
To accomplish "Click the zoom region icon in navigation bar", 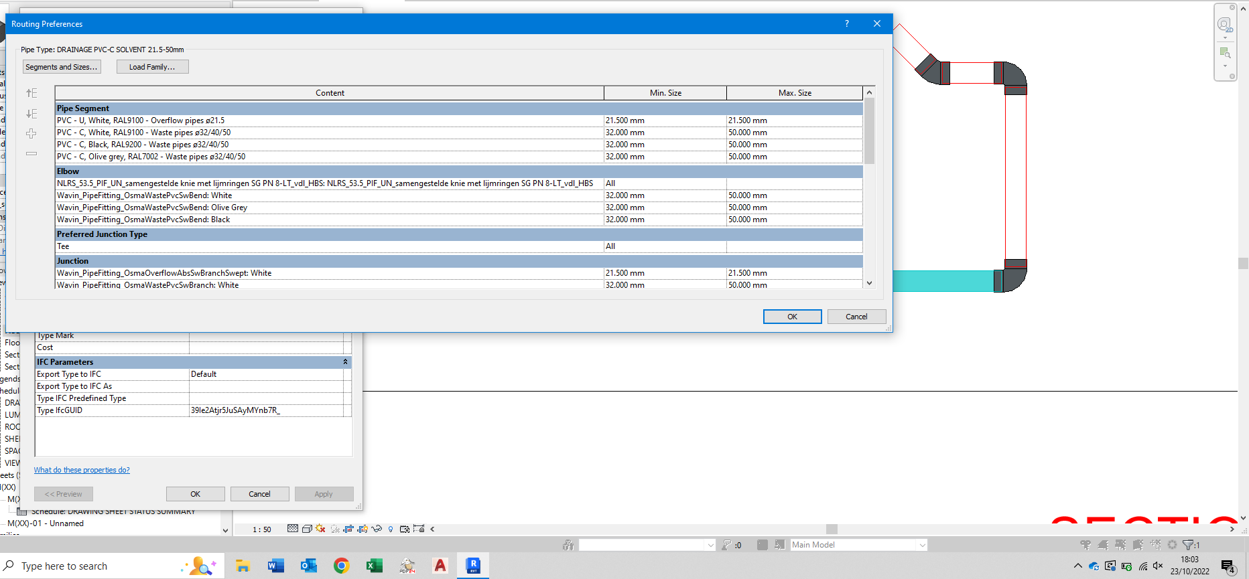I will [x=1225, y=53].
